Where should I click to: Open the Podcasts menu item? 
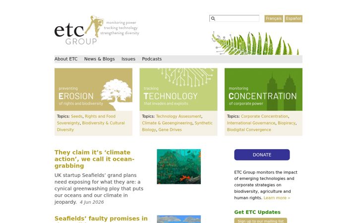[152, 59]
